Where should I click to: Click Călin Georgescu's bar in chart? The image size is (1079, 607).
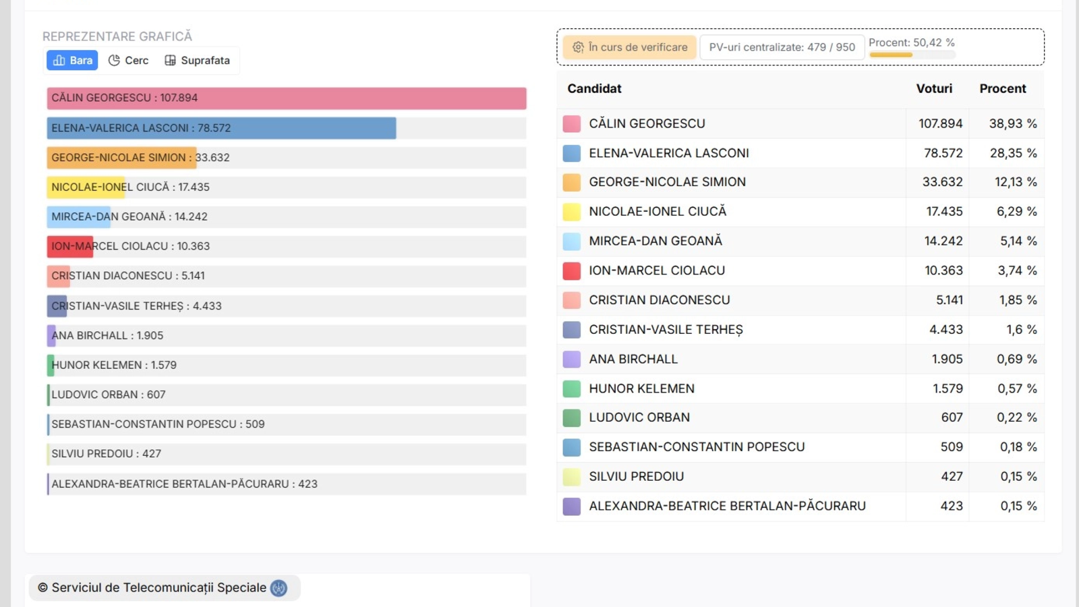point(286,98)
